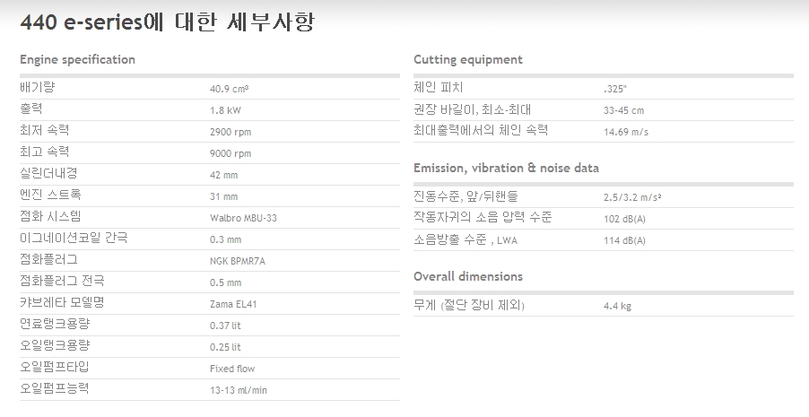Select the value '31 mm'
This screenshot has width=809, height=417.
pos(224,196)
